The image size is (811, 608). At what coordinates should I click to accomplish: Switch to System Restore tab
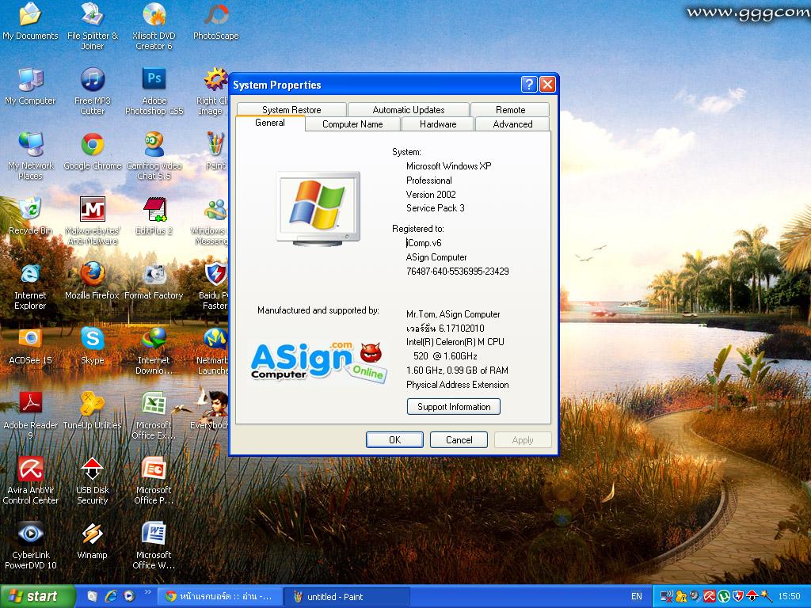click(x=291, y=109)
